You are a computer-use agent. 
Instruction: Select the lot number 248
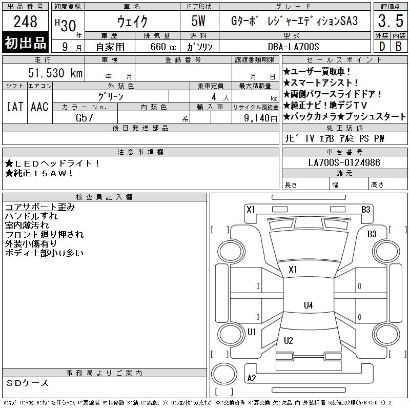(x=26, y=22)
